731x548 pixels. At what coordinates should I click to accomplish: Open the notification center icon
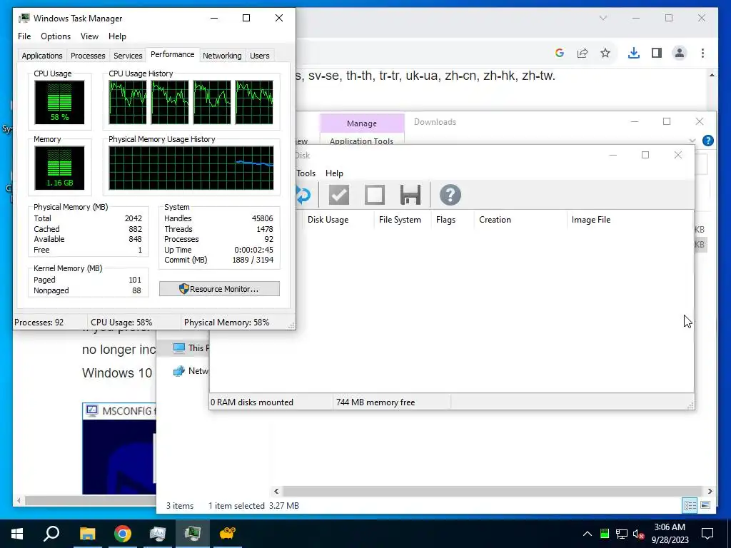tap(707, 534)
